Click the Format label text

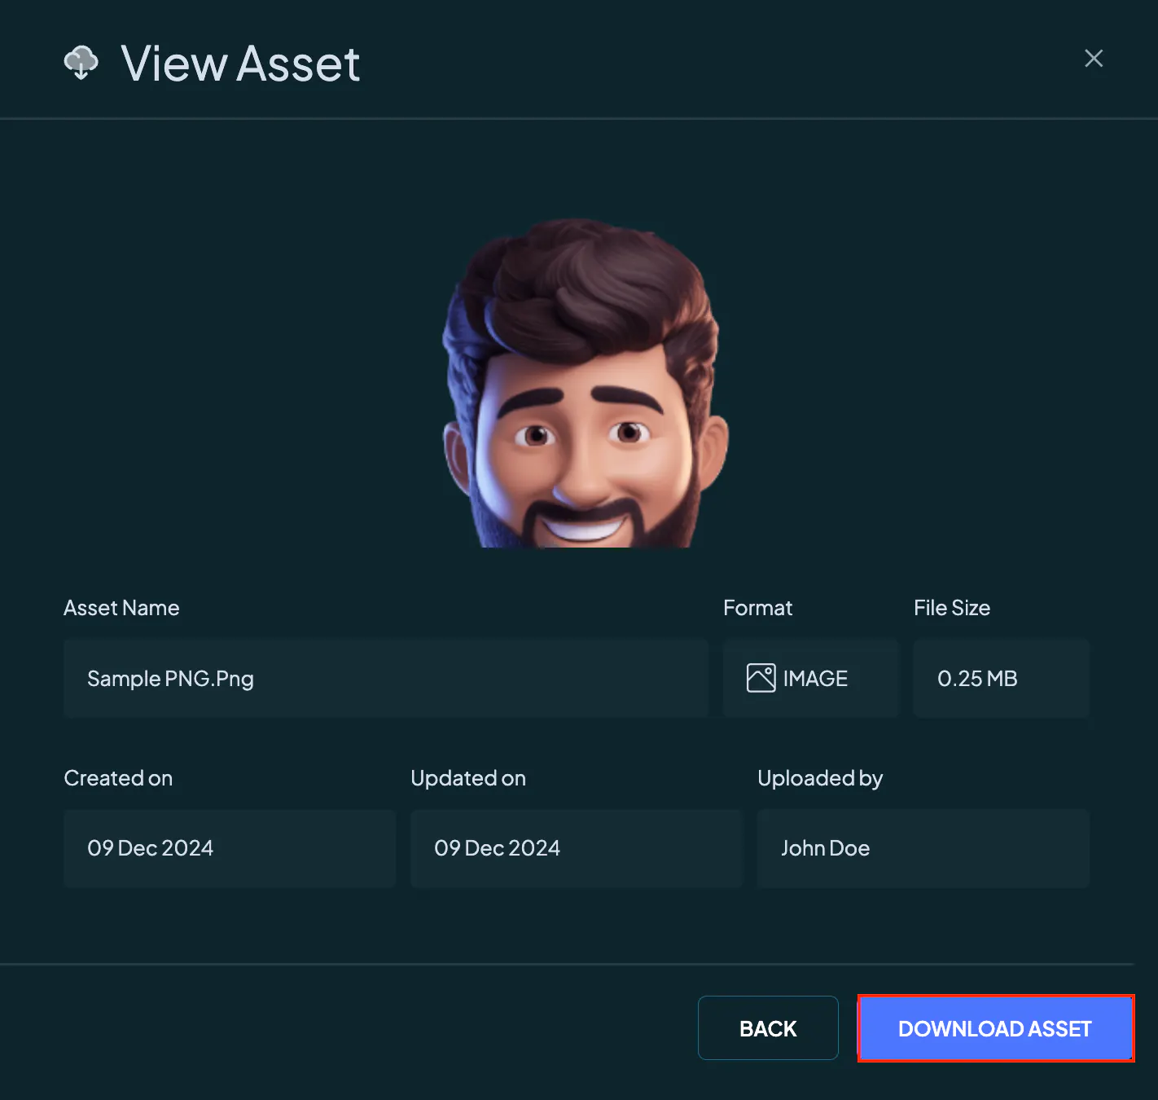757,608
